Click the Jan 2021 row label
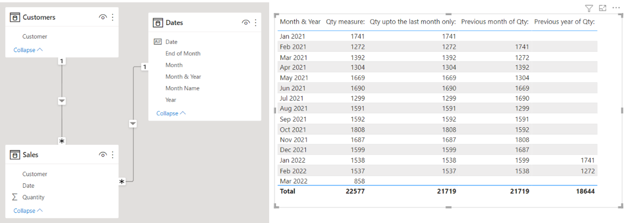The image size is (635, 223). pos(292,36)
